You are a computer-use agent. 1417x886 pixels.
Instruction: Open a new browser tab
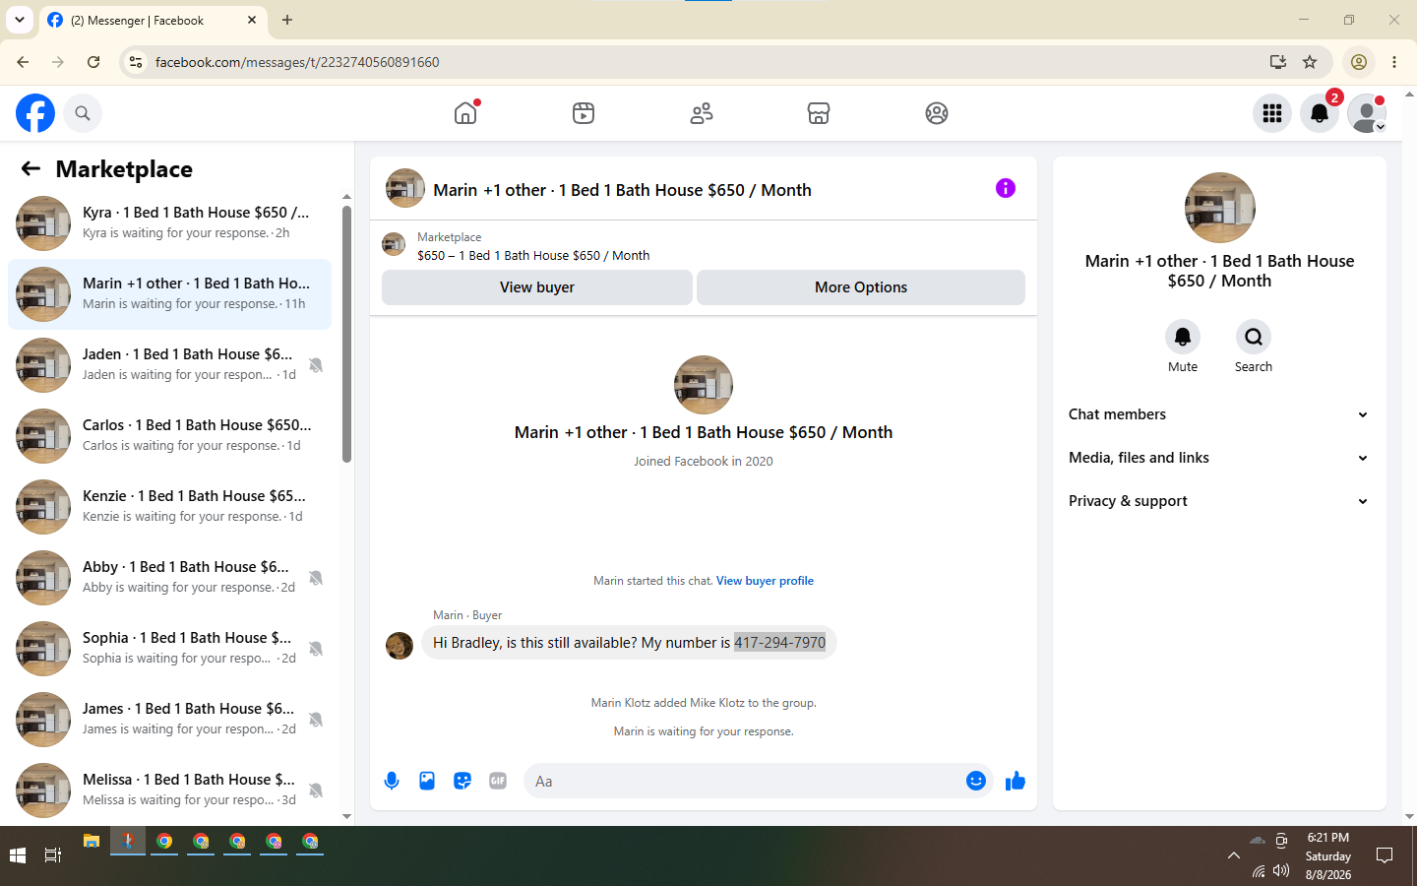287,20
